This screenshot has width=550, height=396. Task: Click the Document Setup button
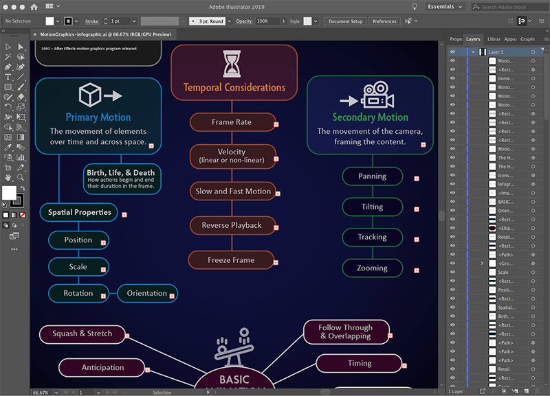click(345, 21)
